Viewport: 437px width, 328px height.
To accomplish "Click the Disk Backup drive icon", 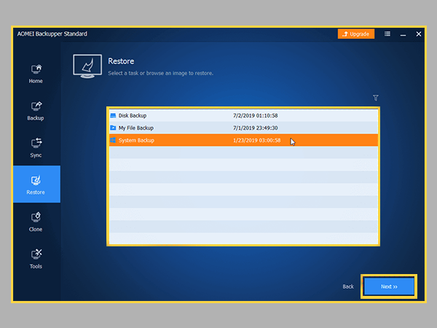I will (x=113, y=115).
